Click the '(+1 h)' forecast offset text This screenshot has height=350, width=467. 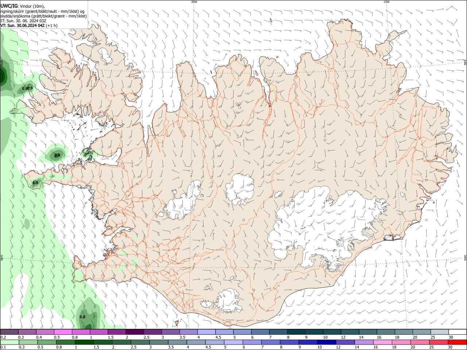51,26
